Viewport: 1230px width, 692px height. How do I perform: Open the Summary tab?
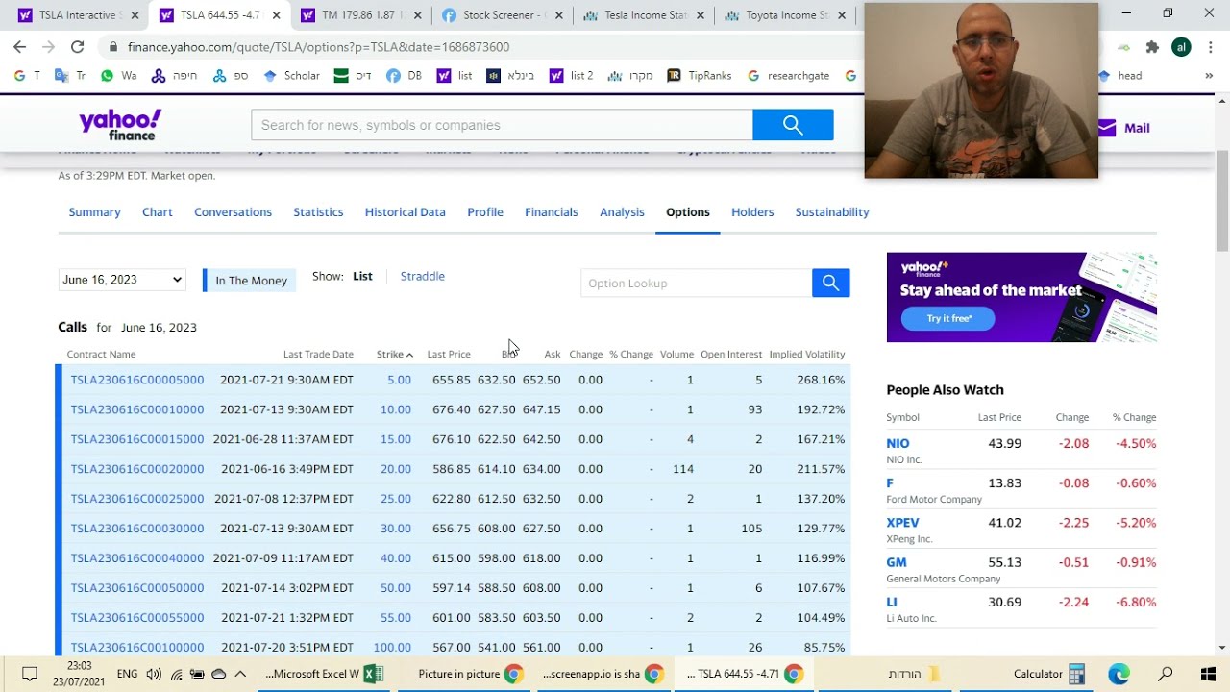point(94,212)
